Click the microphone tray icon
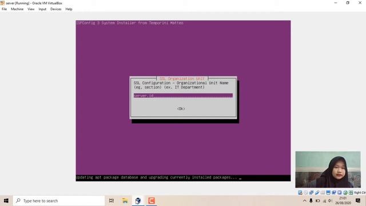The width and height of the screenshot is (366, 206). pos(311,201)
